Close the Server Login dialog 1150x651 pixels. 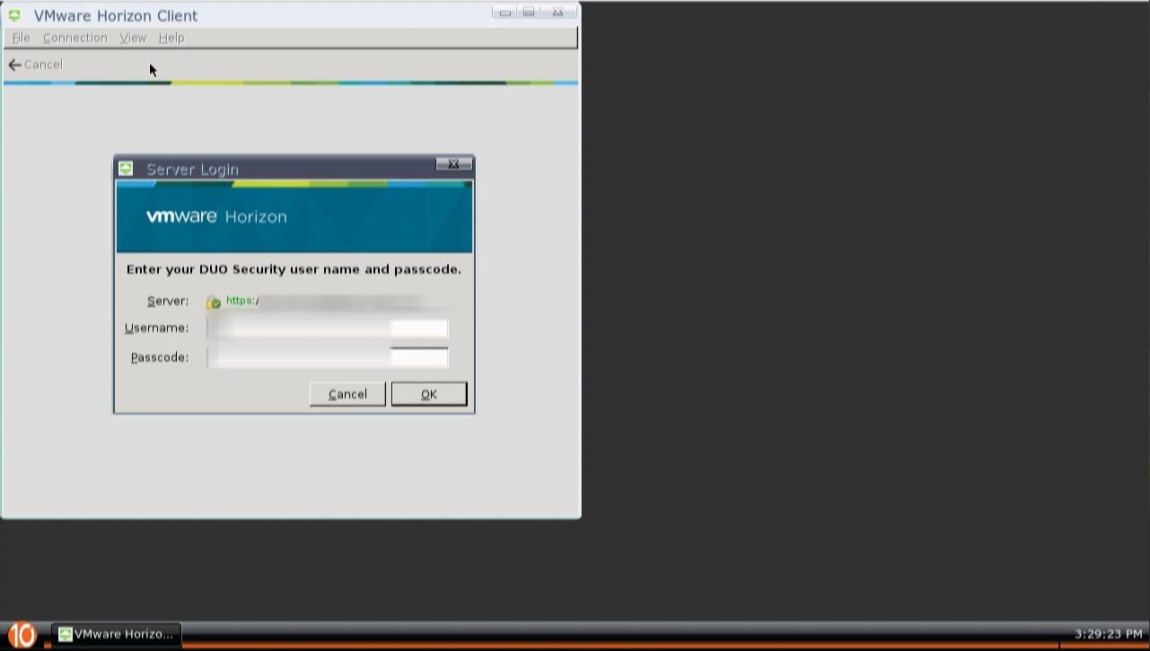453,164
